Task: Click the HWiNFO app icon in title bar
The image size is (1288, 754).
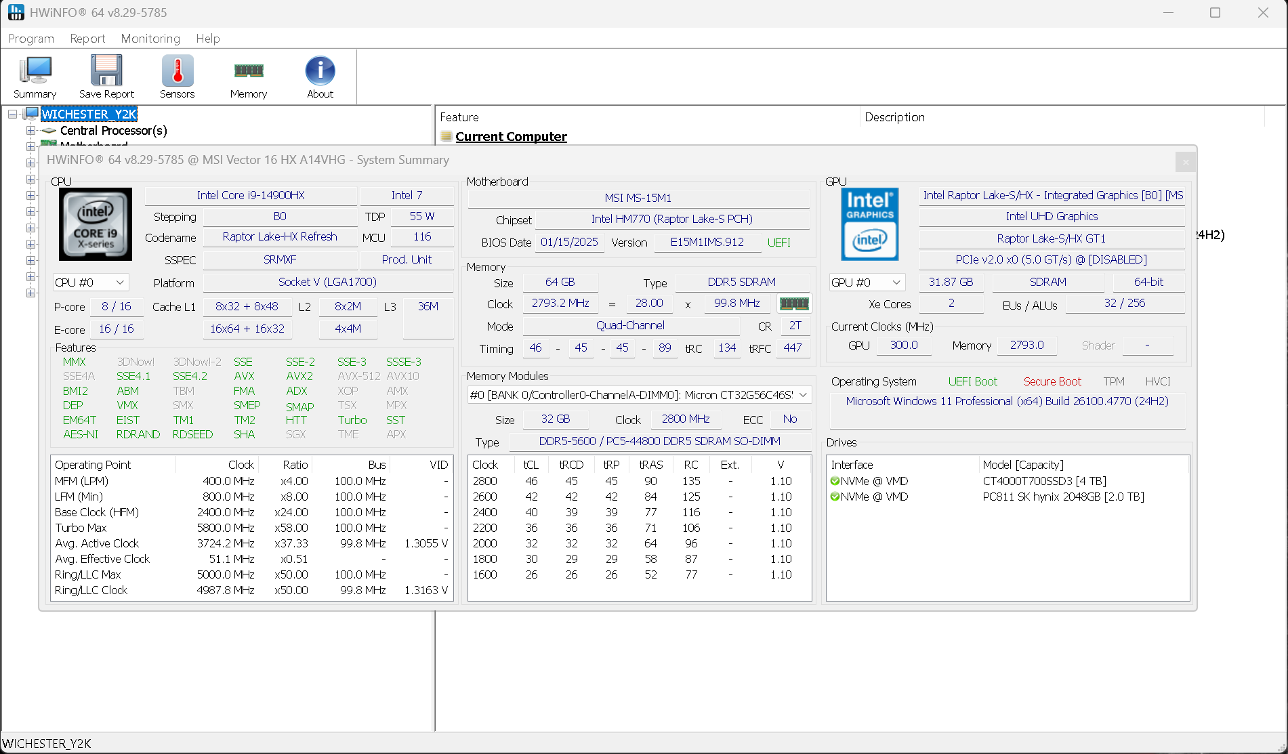Action: pyautogui.click(x=16, y=12)
